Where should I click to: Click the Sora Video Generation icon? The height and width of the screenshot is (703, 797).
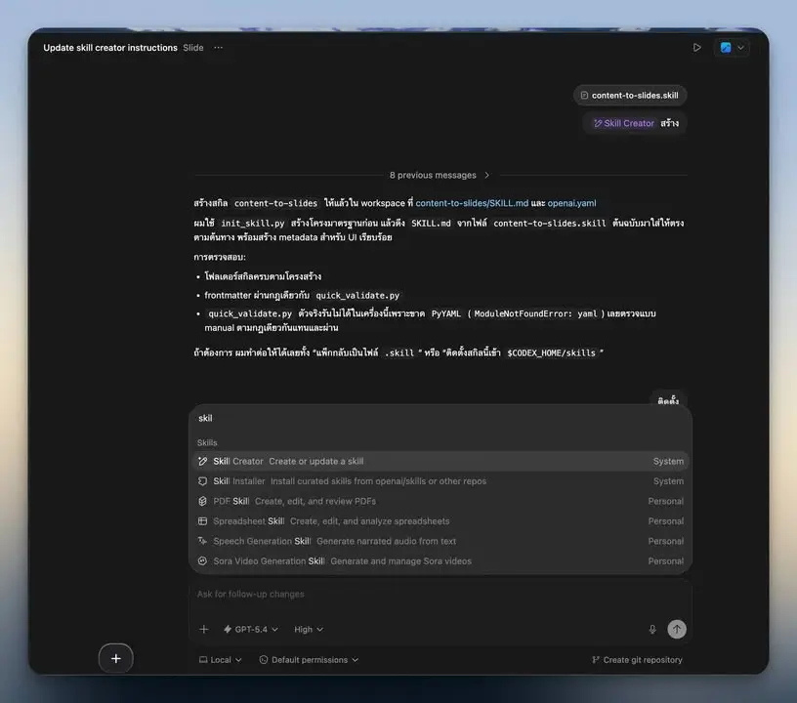202,560
